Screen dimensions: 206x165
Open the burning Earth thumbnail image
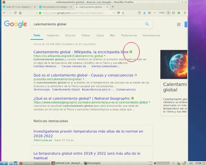click(x=174, y=64)
